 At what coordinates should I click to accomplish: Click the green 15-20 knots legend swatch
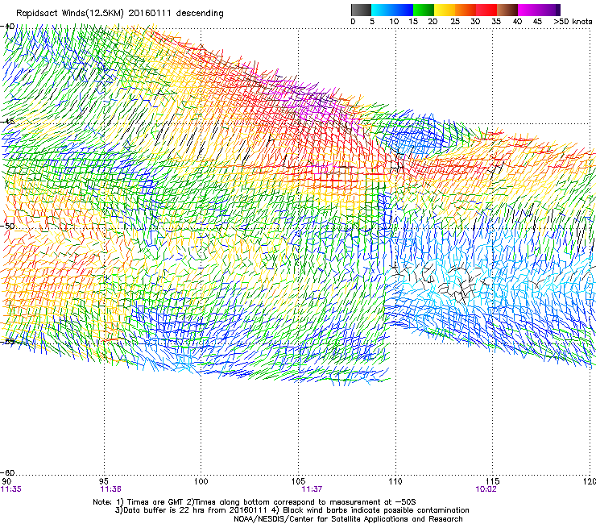424,10
